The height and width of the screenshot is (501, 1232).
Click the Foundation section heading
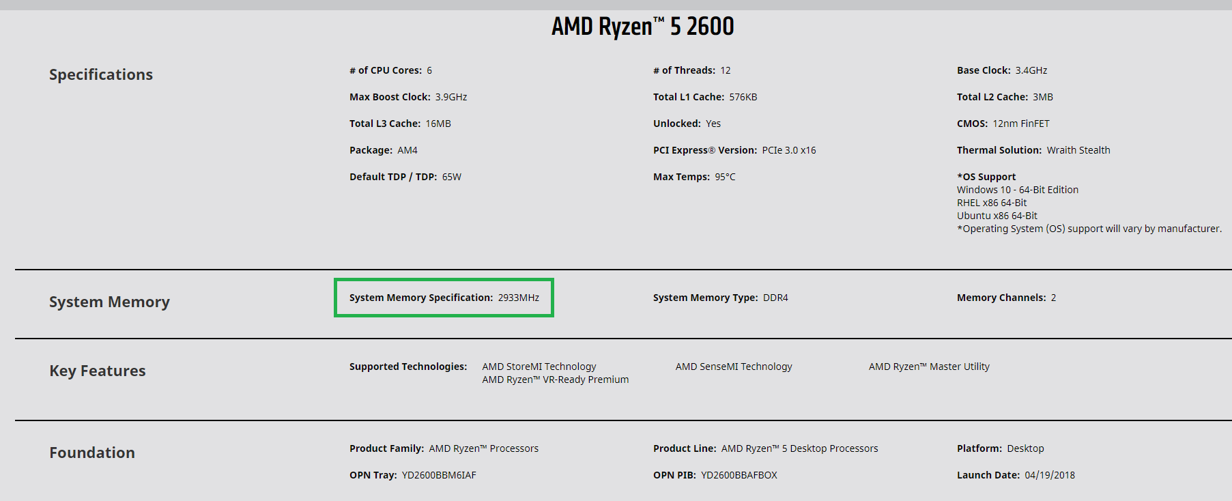[92, 453]
